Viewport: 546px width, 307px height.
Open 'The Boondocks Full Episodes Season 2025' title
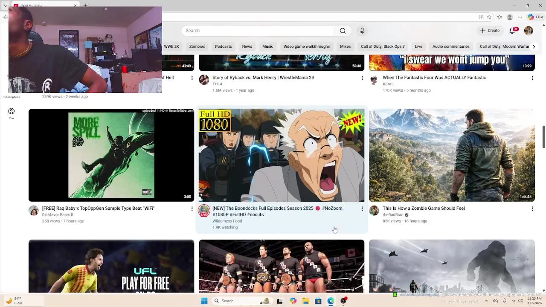pos(277,211)
